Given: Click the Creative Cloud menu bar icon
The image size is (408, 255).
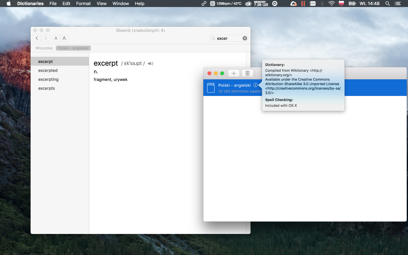Looking at the screenshot, I should click(x=248, y=4).
